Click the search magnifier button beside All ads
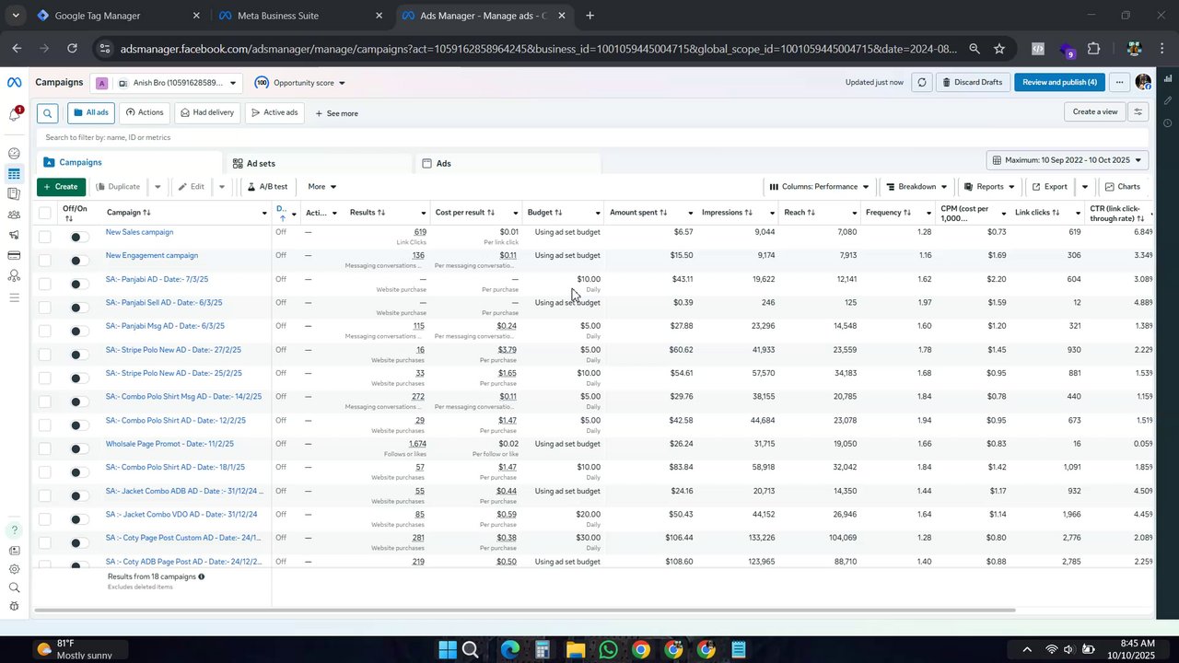 (x=48, y=113)
